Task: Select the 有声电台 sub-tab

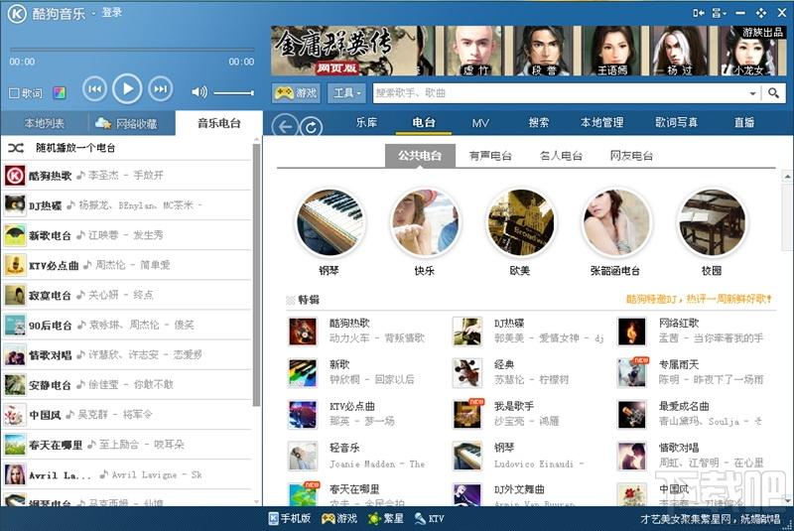Action: click(x=490, y=156)
